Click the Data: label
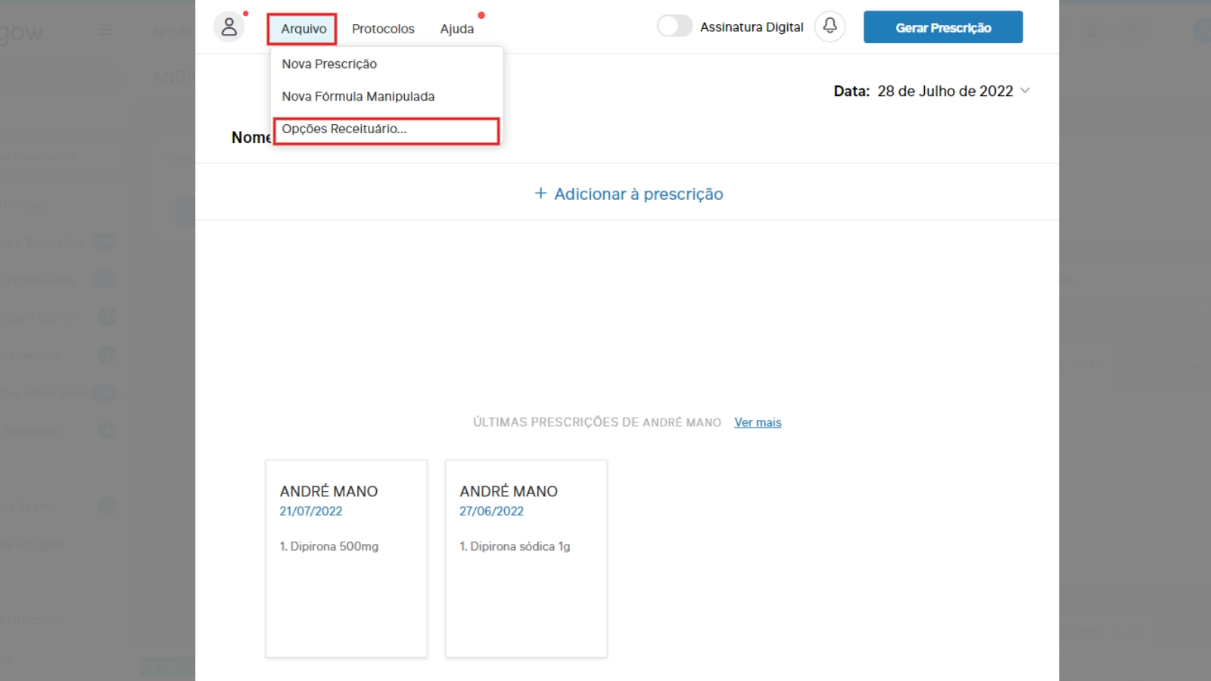 [x=851, y=92]
